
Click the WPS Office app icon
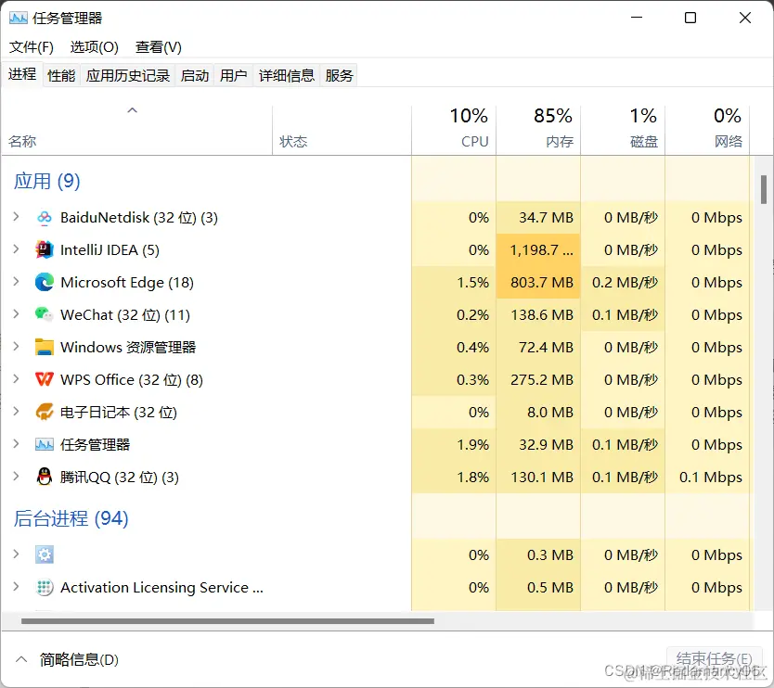tap(44, 379)
